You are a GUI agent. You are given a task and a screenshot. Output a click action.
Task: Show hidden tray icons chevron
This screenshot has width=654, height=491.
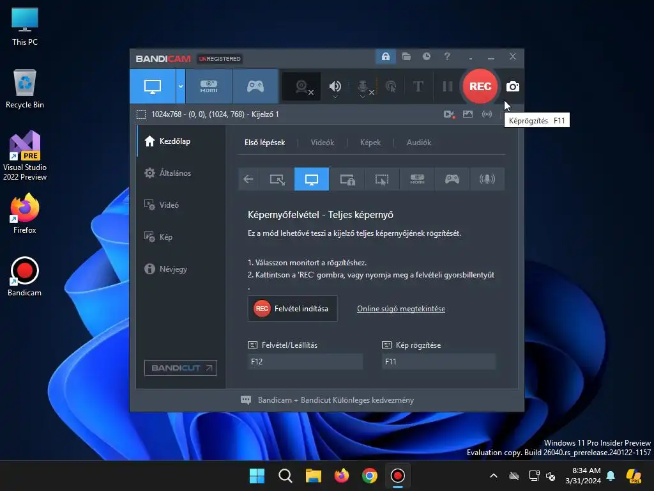(x=494, y=476)
